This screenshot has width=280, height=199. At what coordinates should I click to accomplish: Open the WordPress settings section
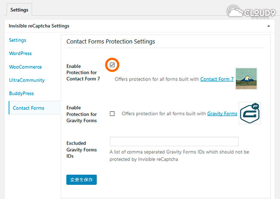click(x=20, y=53)
